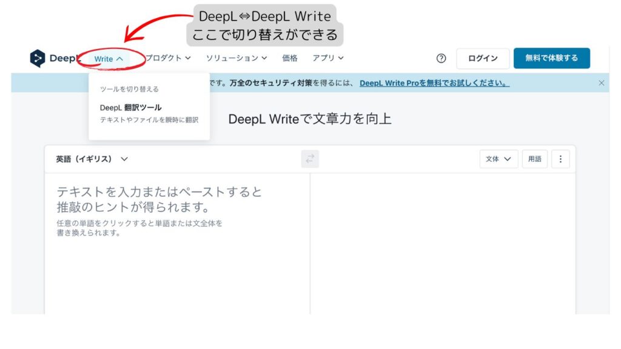The width and height of the screenshot is (621, 349).
Task: Open the 価格 page
Action: pyautogui.click(x=290, y=58)
